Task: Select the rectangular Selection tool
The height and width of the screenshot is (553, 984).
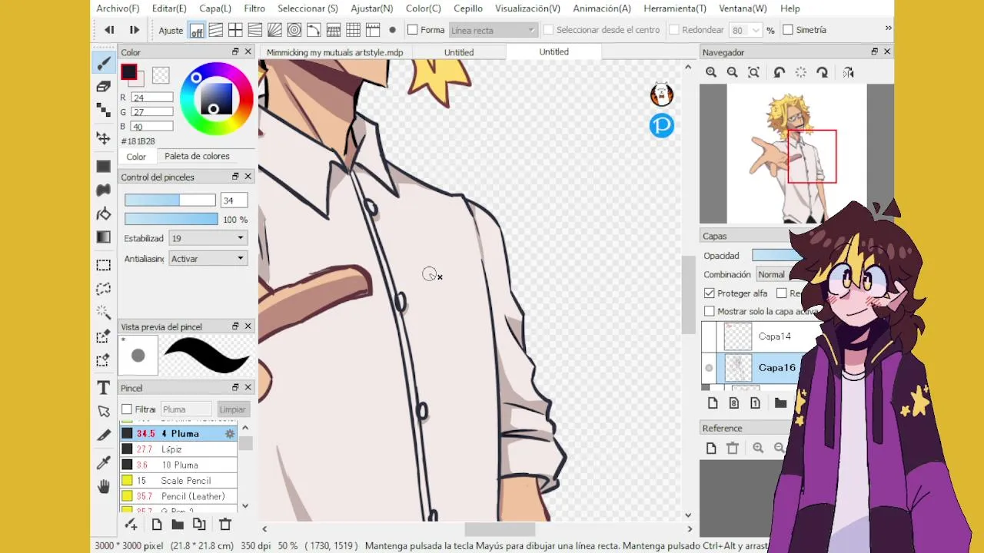Action: (x=104, y=265)
